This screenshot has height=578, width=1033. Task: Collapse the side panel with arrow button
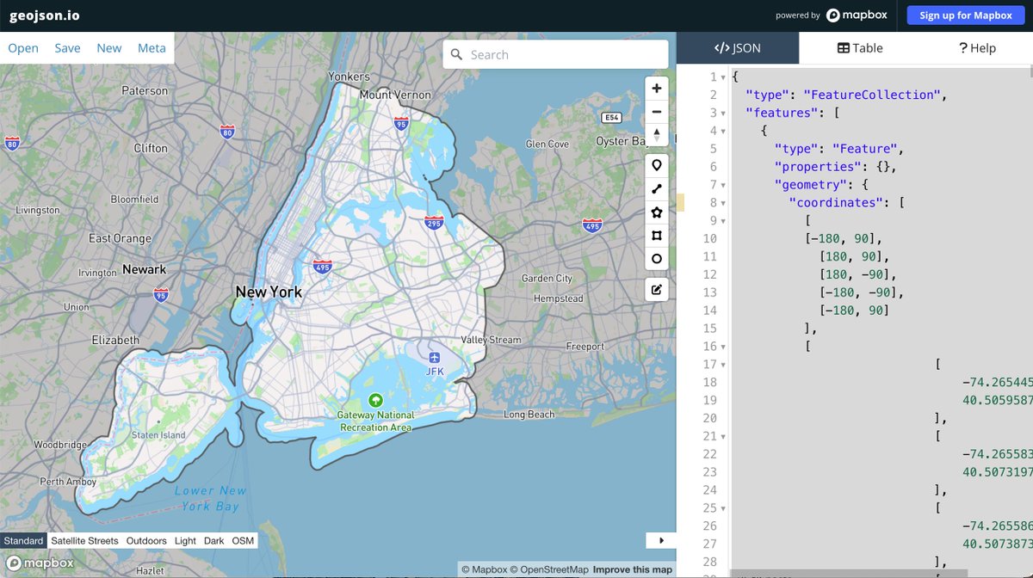[661, 540]
